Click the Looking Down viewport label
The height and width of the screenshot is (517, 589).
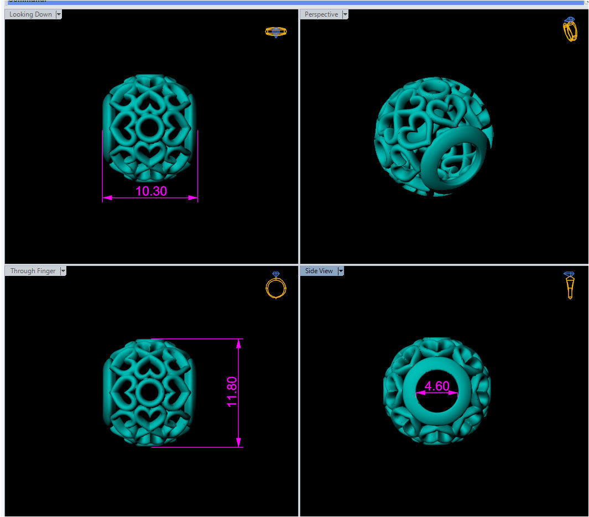click(30, 14)
